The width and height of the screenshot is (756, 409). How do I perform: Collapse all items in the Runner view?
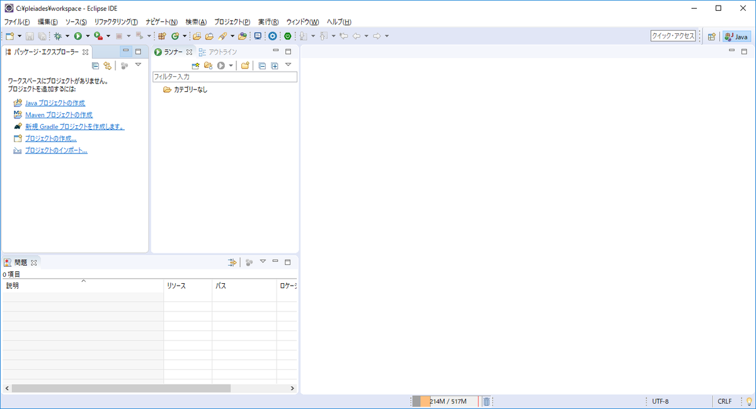coord(262,65)
